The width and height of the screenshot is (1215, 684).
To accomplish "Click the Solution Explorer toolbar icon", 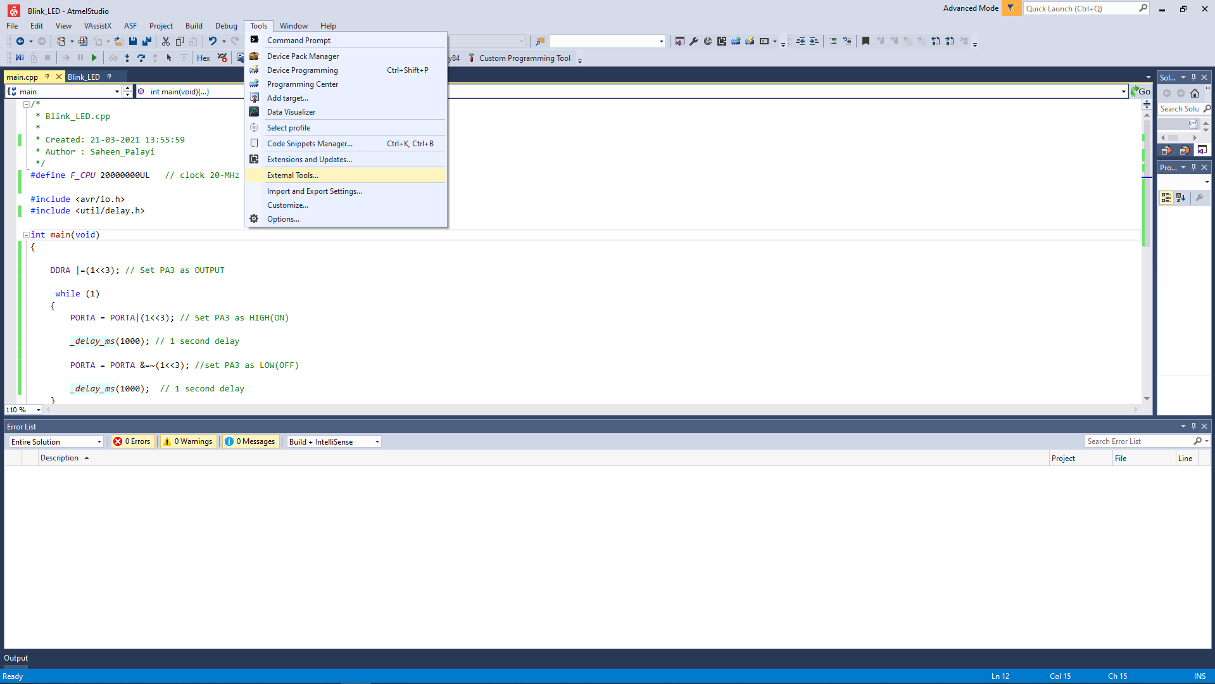I will pyautogui.click(x=680, y=41).
